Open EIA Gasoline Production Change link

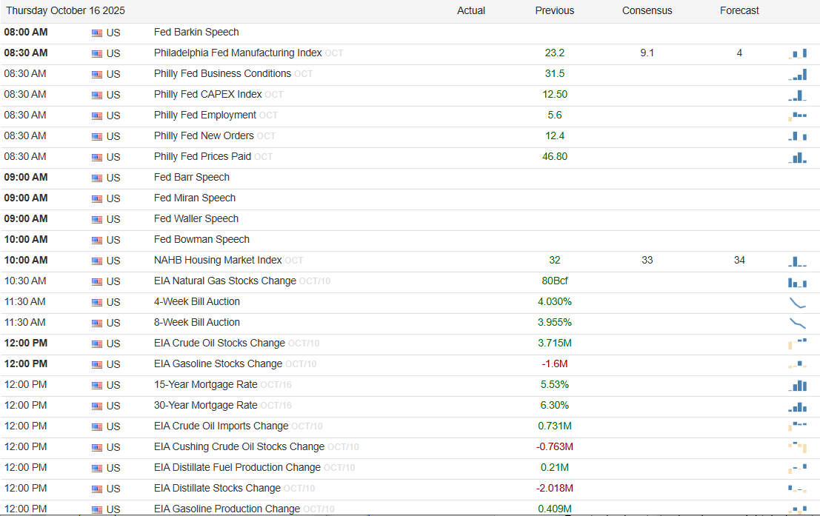point(227,509)
